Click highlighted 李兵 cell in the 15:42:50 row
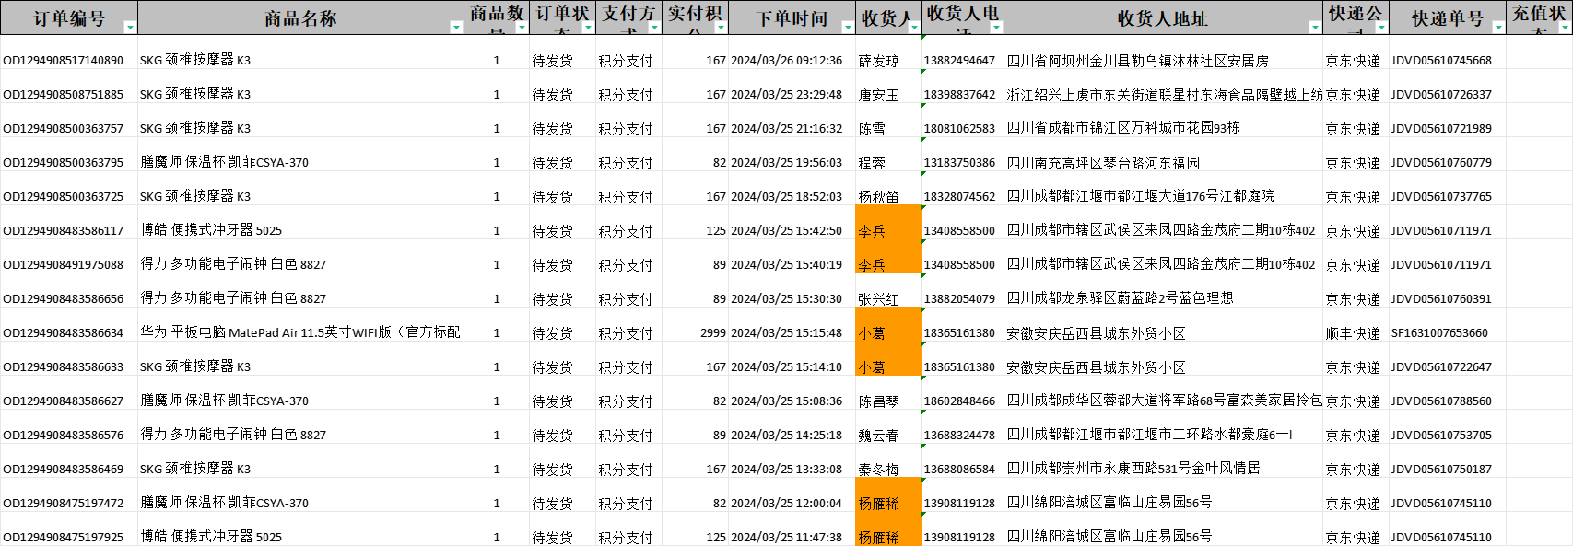Viewport: 1573px width, 546px height. pyautogui.click(x=888, y=223)
